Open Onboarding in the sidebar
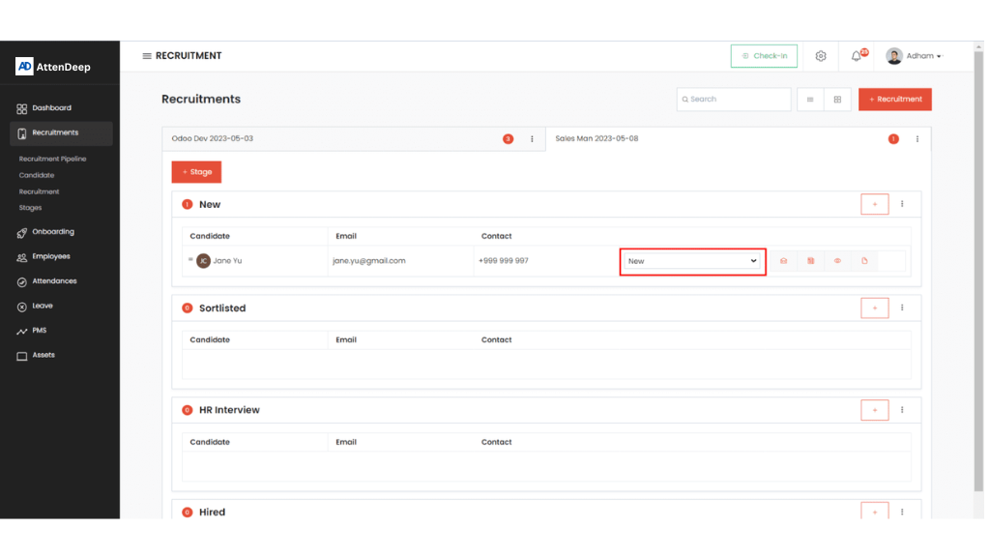This screenshot has height=557, width=990. tap(52, 232)
